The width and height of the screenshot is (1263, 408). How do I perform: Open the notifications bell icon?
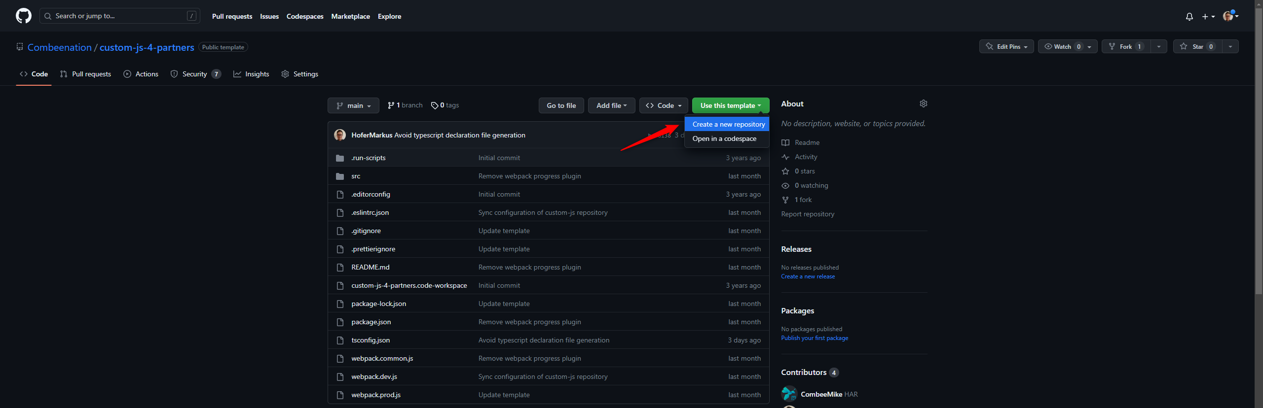tap(1189, 17)
